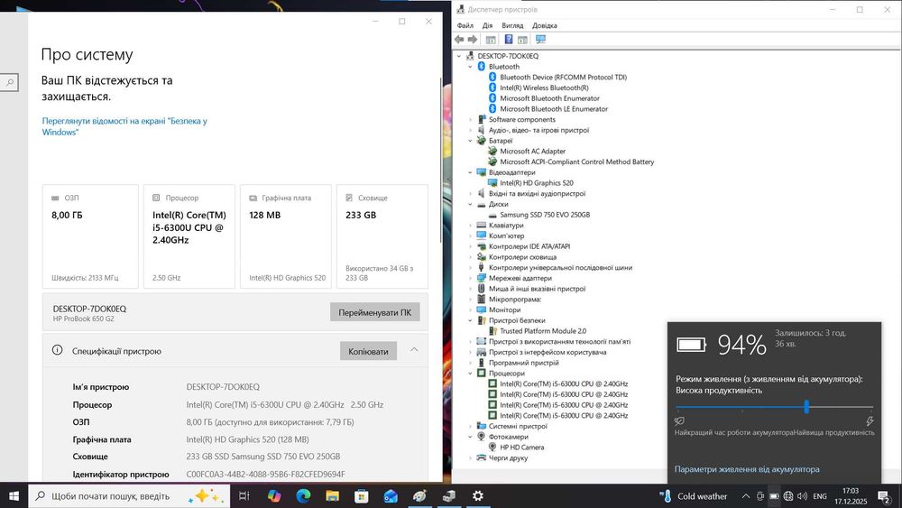Click the taskbar search box
This screenshot has width=902, height=508.
pos(129,496)
